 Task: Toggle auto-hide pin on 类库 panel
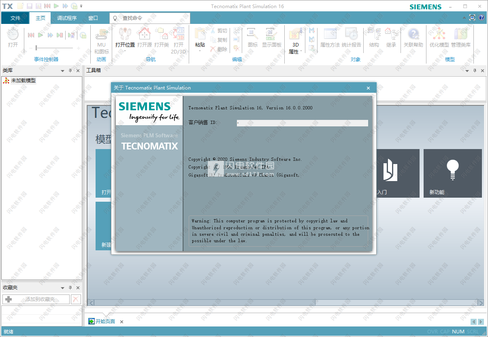70,70
